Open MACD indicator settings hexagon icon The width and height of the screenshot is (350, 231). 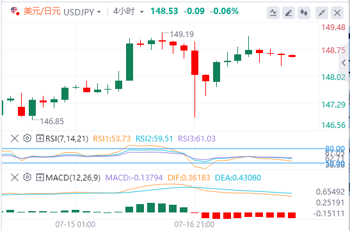28,178
